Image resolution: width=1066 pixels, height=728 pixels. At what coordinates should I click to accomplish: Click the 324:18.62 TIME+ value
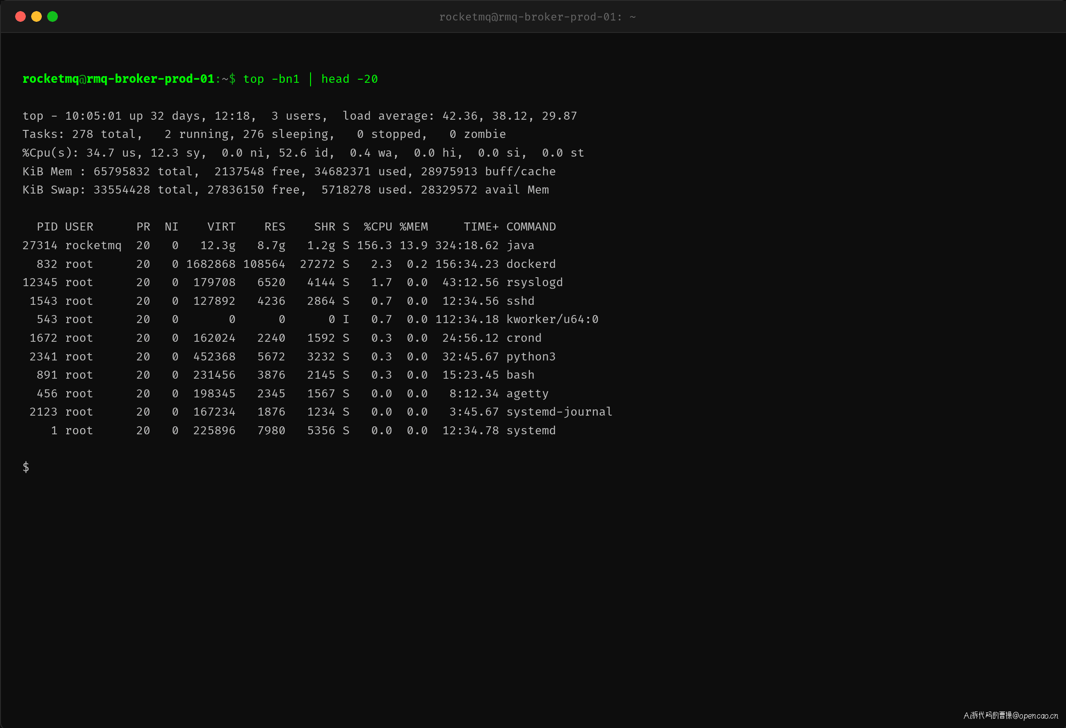pyautogui.click(x=467, y=246)
